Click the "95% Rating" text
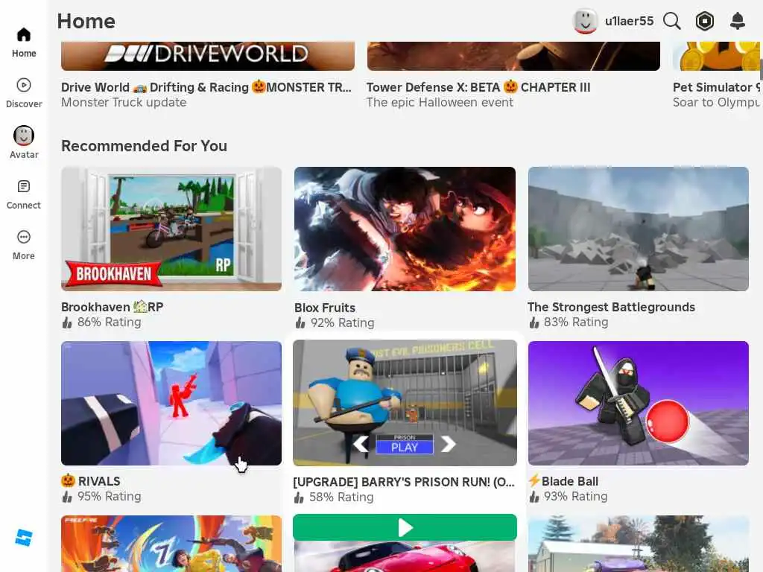The height and width of the screenshot is (572, 763). click(109, 496)
